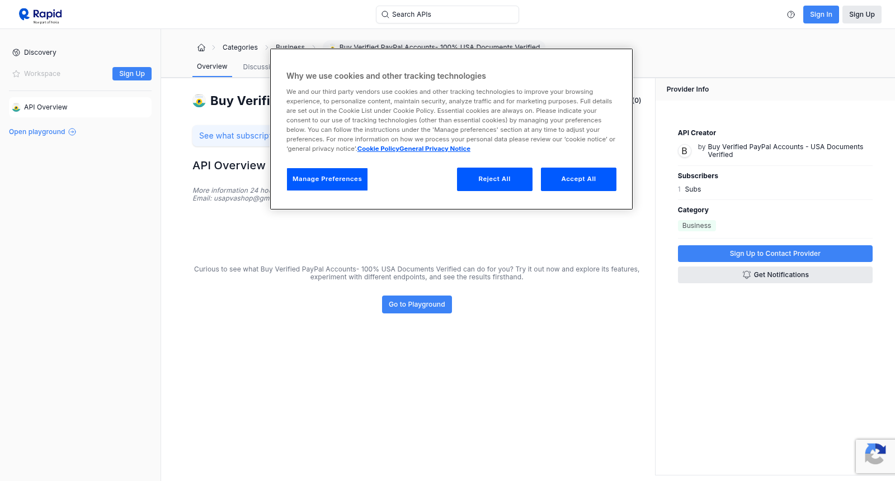This screenshot has width=895, height=481.
Task: Click Sign Up to Contact Provider
Action: click(775, 254)
